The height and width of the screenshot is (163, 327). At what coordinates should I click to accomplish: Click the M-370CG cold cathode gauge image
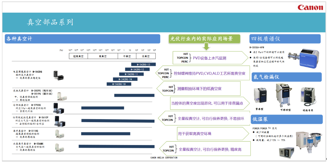60,108
